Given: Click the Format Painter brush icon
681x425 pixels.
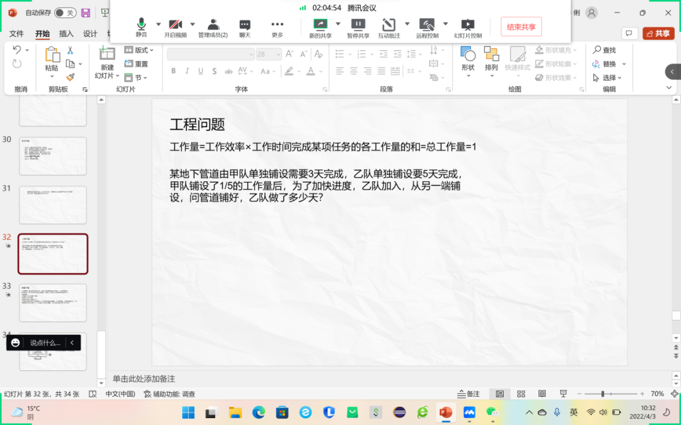Looking at the screenshot, I should pos(71,77).
